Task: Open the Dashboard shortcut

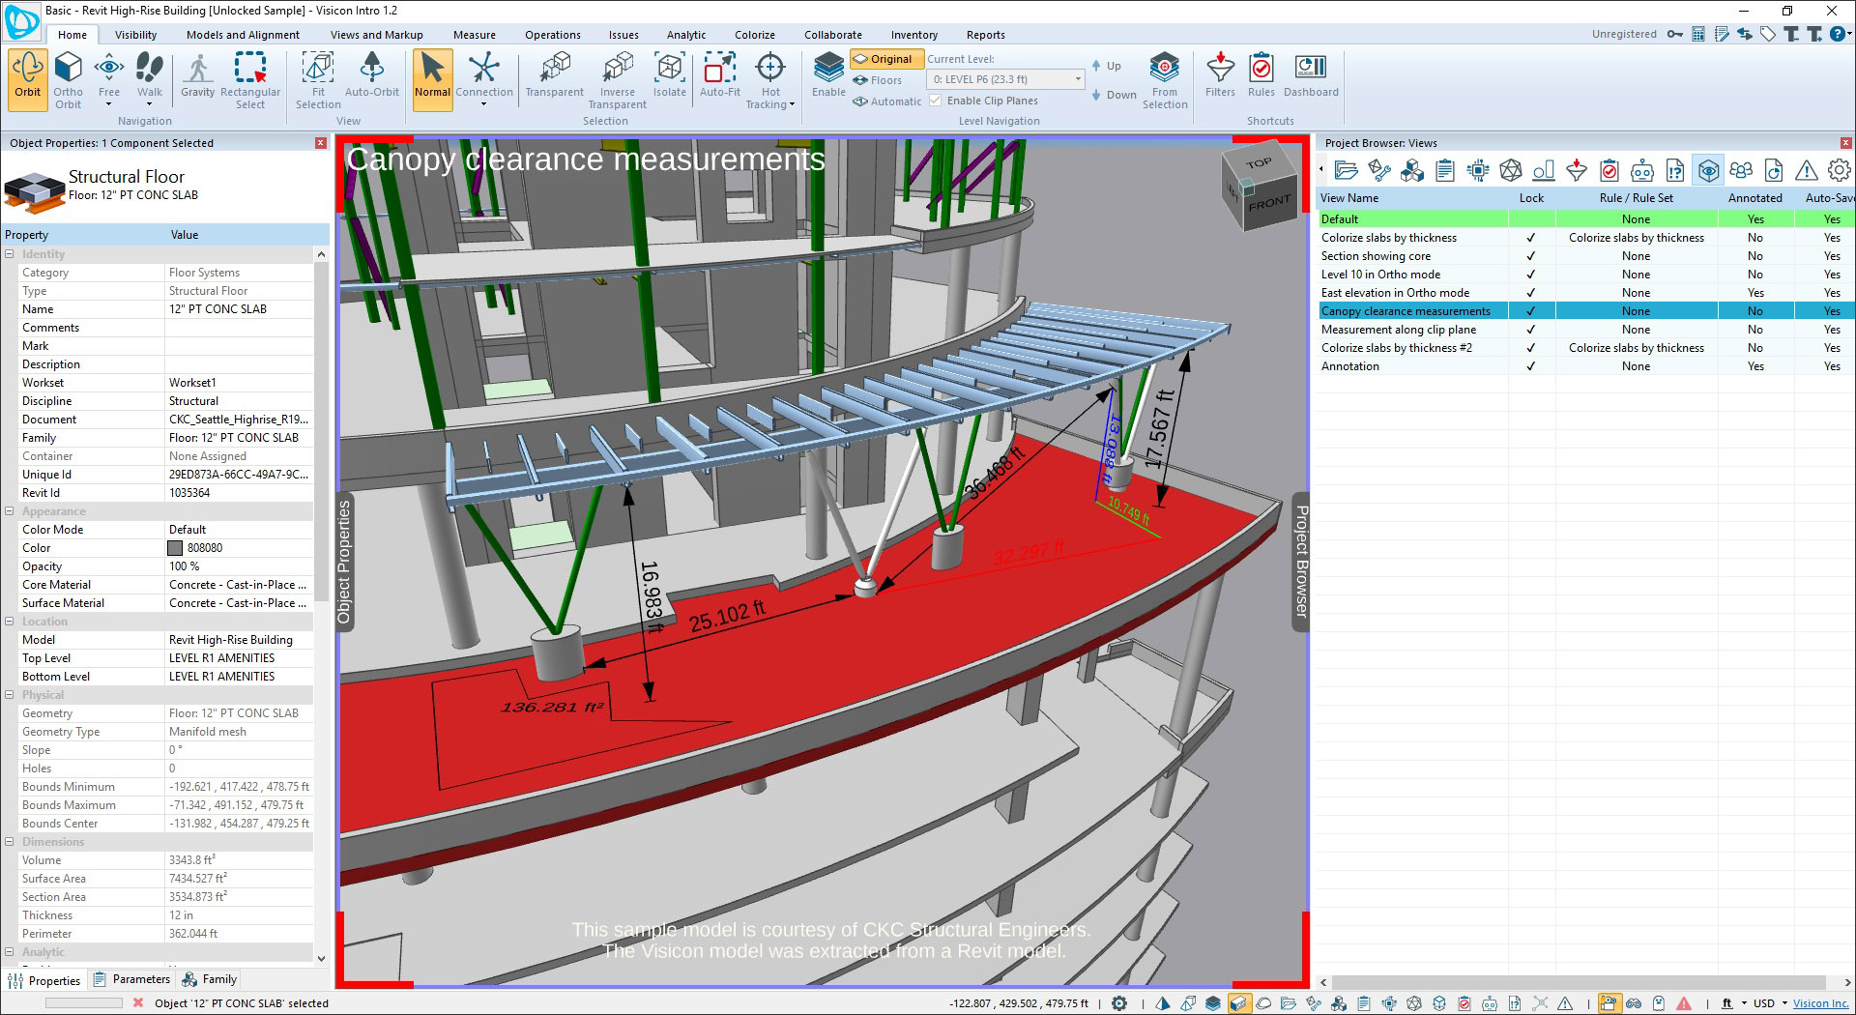Action: click(x=1311, y=75)
